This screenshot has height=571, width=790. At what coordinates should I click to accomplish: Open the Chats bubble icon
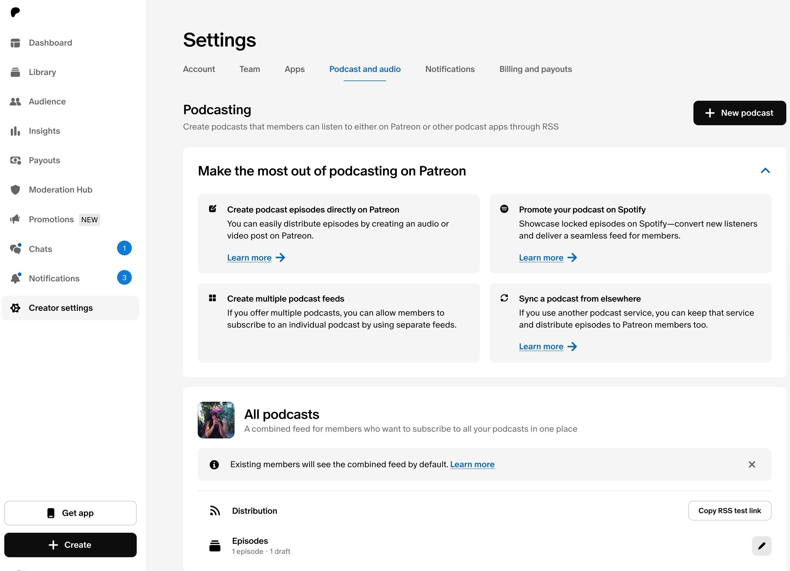pyautogui.click(x=15, y=249)
